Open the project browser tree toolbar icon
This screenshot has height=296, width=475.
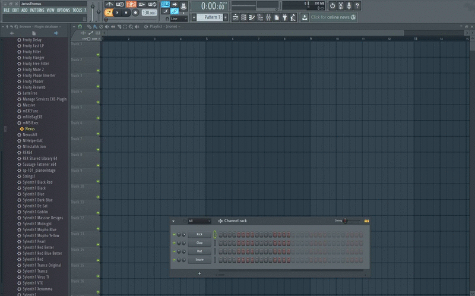260,17
